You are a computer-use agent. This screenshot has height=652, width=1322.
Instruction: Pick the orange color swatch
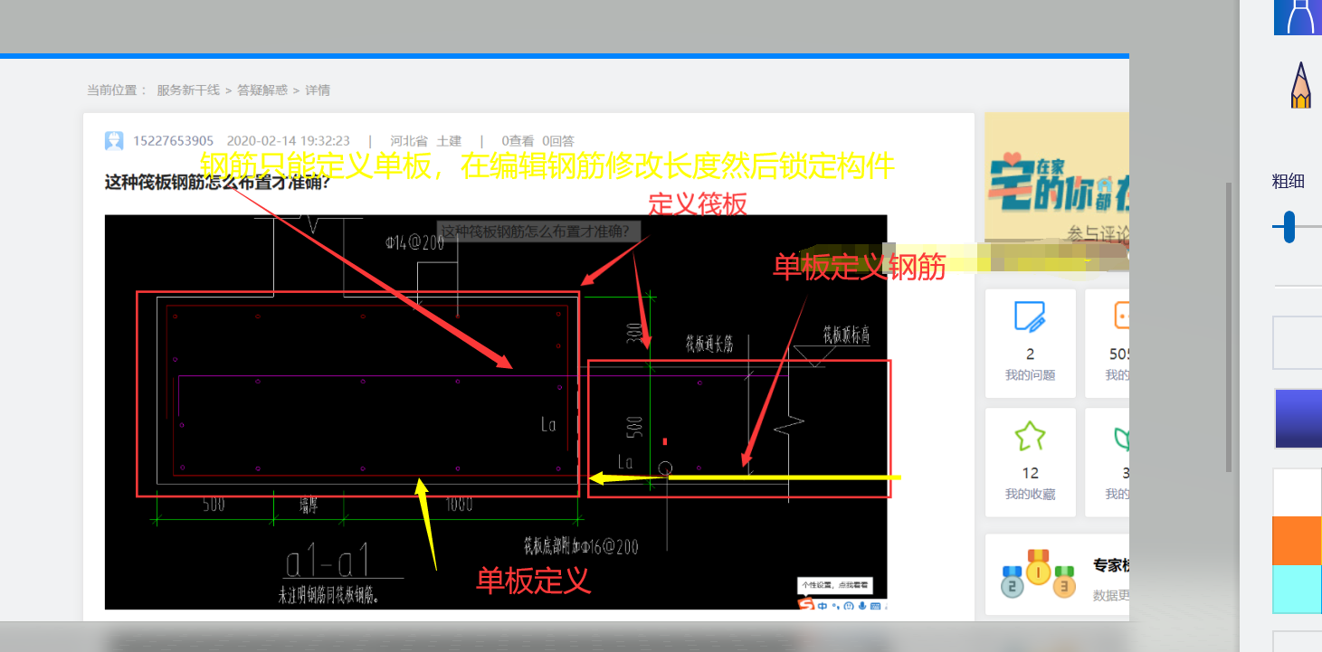tap(1298, 541)
